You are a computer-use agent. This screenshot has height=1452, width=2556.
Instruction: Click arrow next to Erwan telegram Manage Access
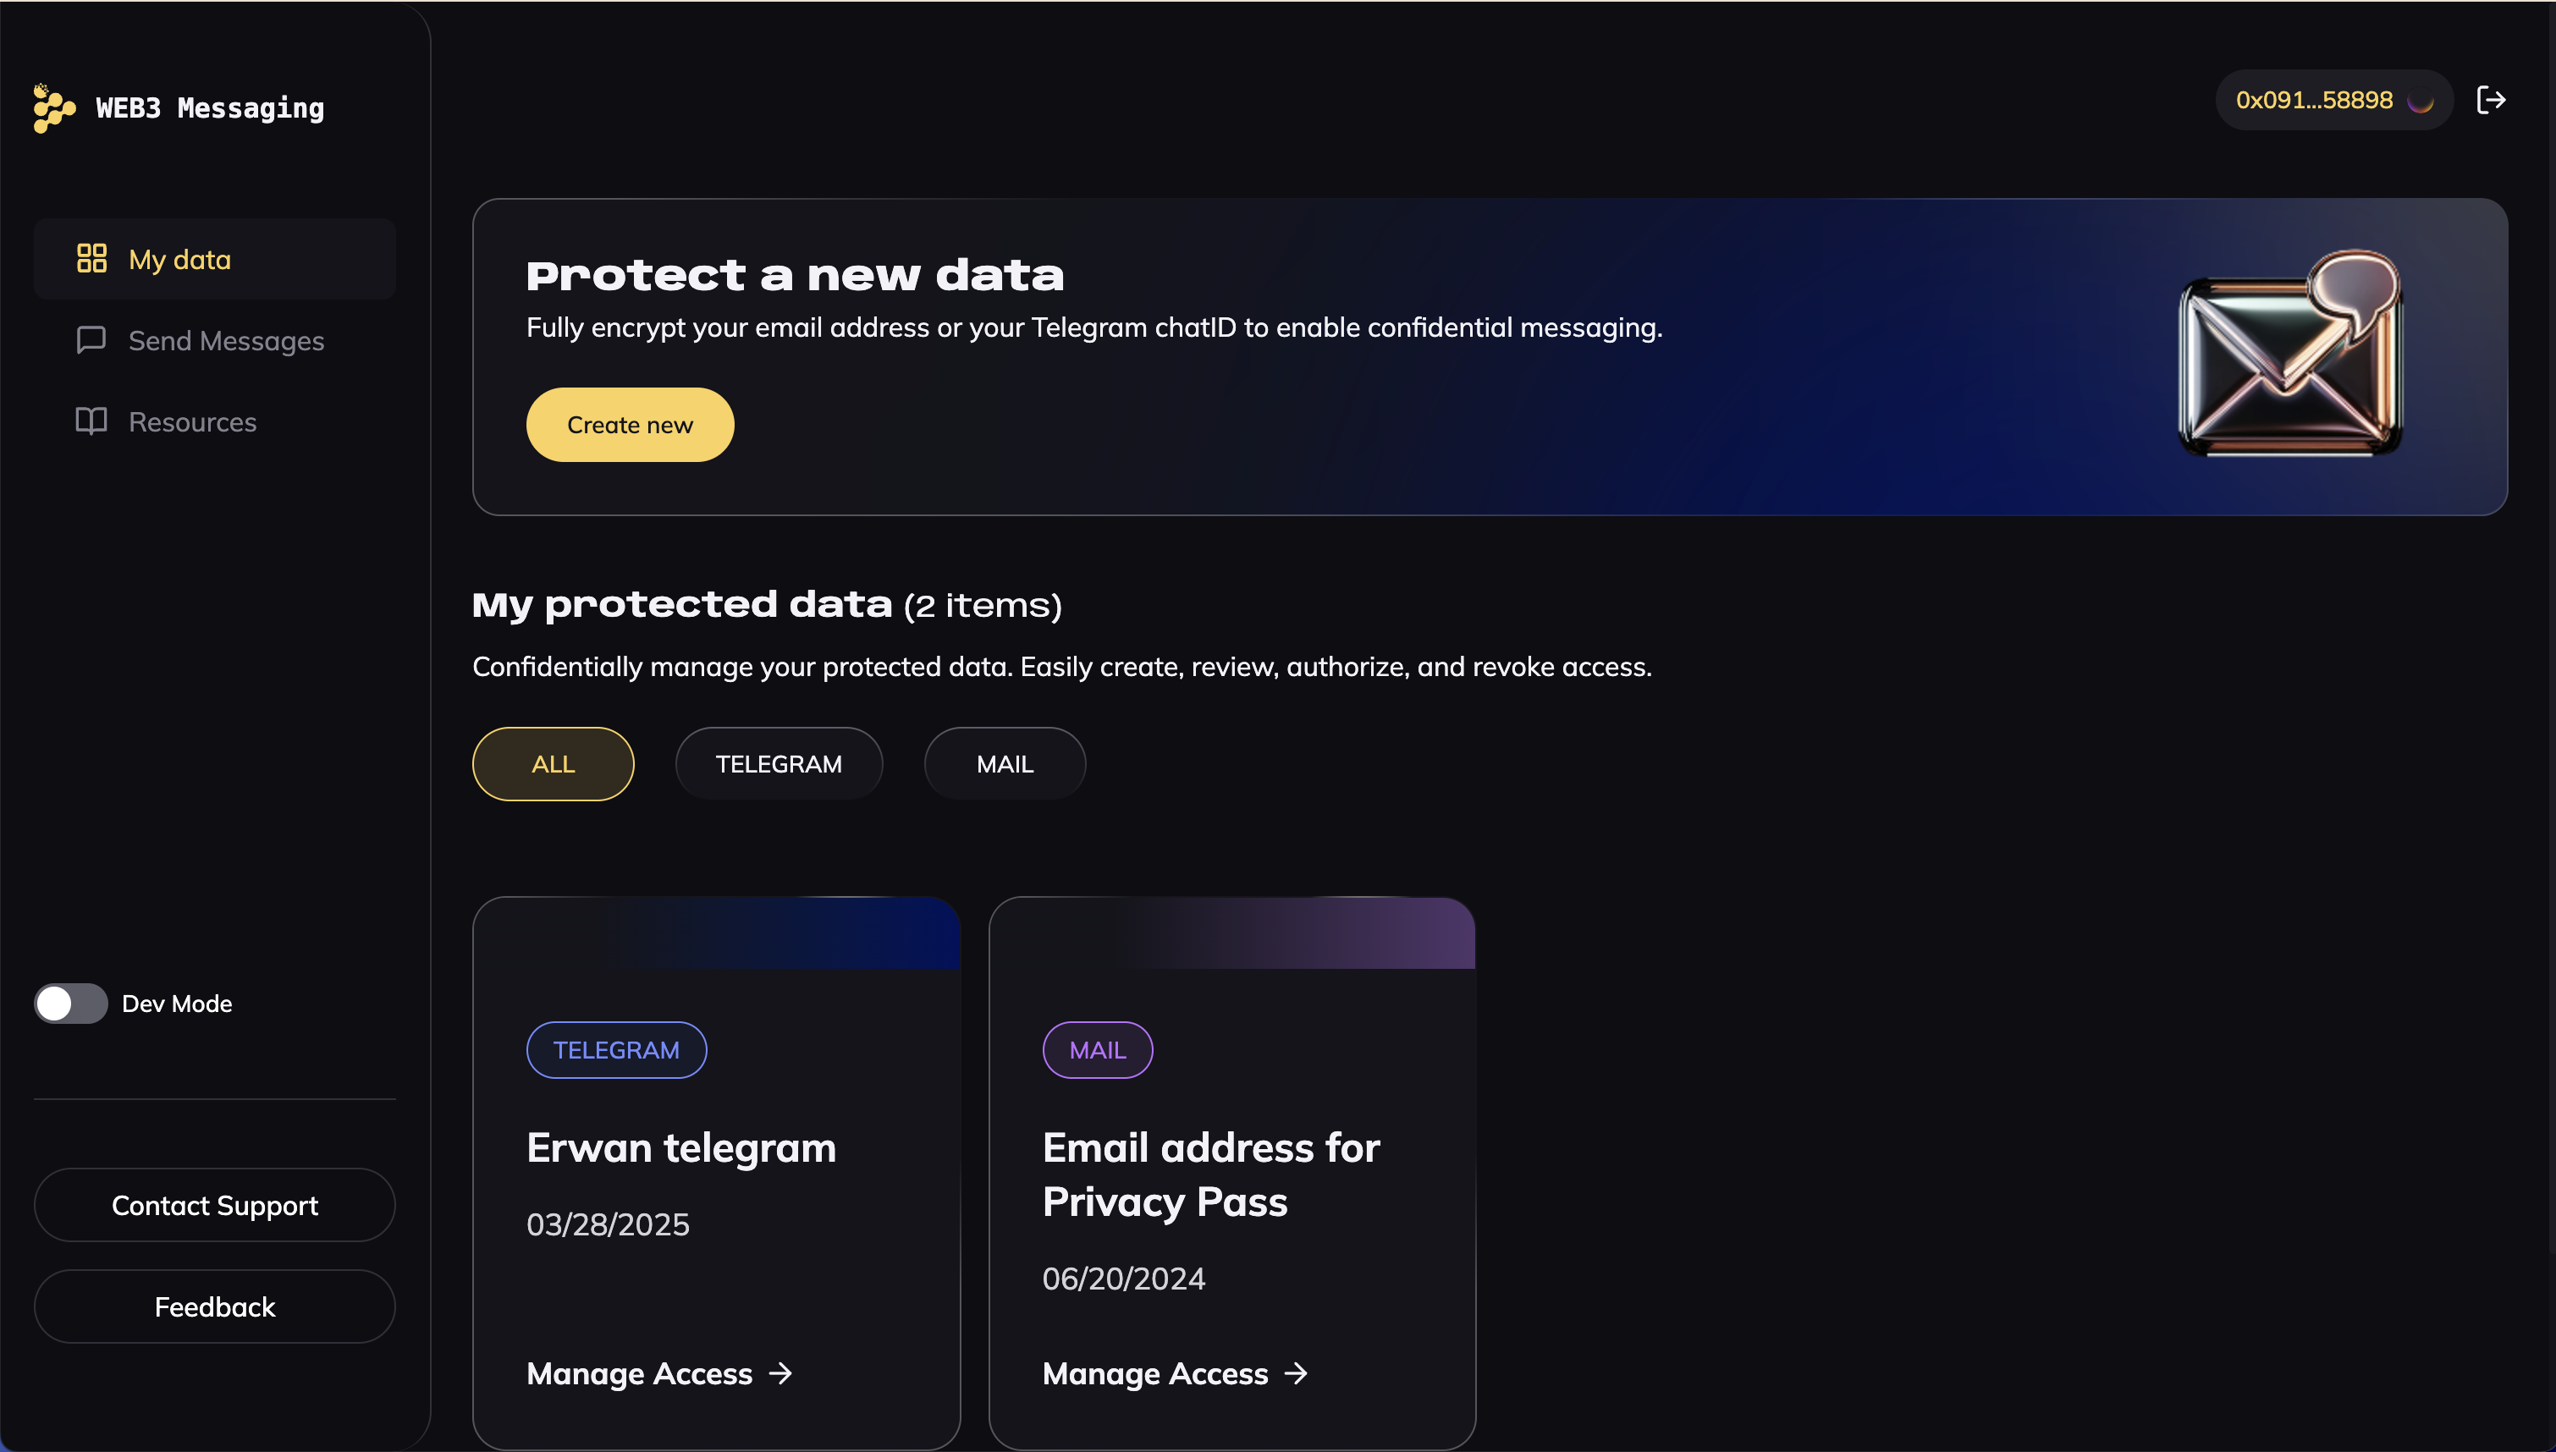[x=781, y=1373]
